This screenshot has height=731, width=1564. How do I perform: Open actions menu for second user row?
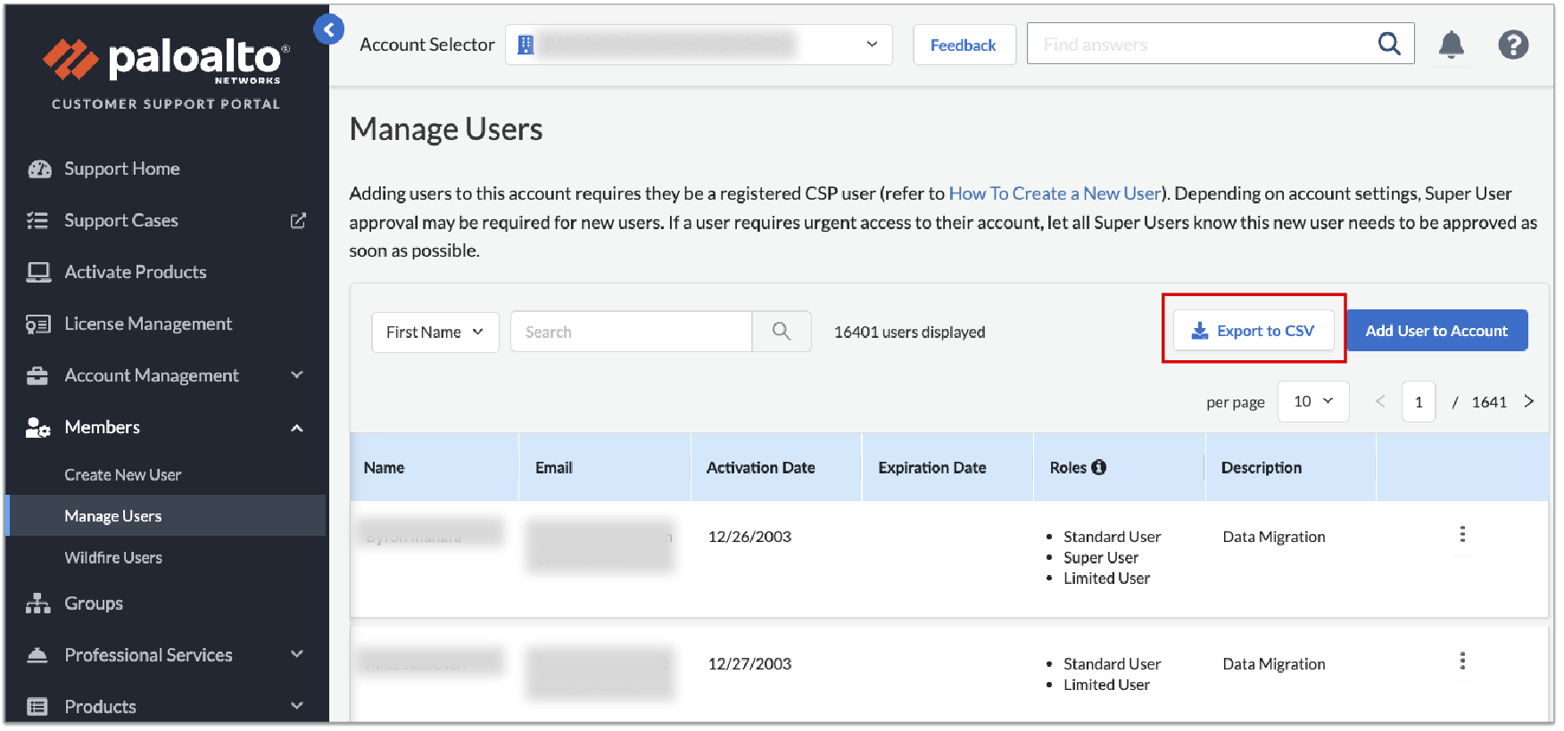[x=1461, y=661]
